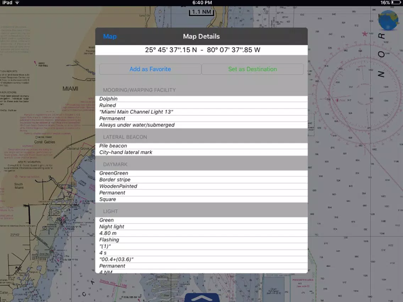Tap the Light section header
The width and height of the screenshot is (403, 302).
(x=110, y=211)
